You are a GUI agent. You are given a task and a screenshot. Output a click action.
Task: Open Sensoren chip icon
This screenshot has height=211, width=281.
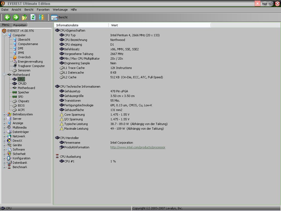pyautogui.click(x=15, y=71)
